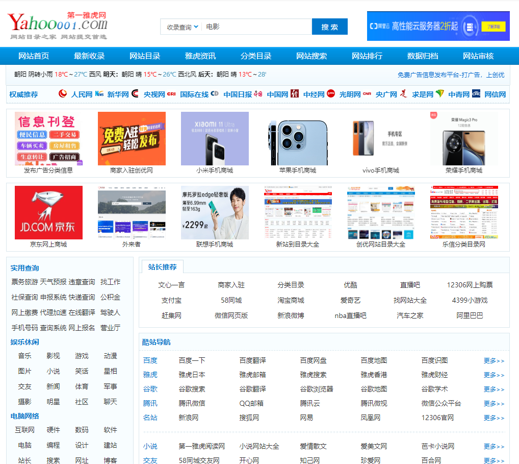Screen dimensions: 519x464
Task: Click 更多>> in the 百度 row
Action: coord(494,360)
